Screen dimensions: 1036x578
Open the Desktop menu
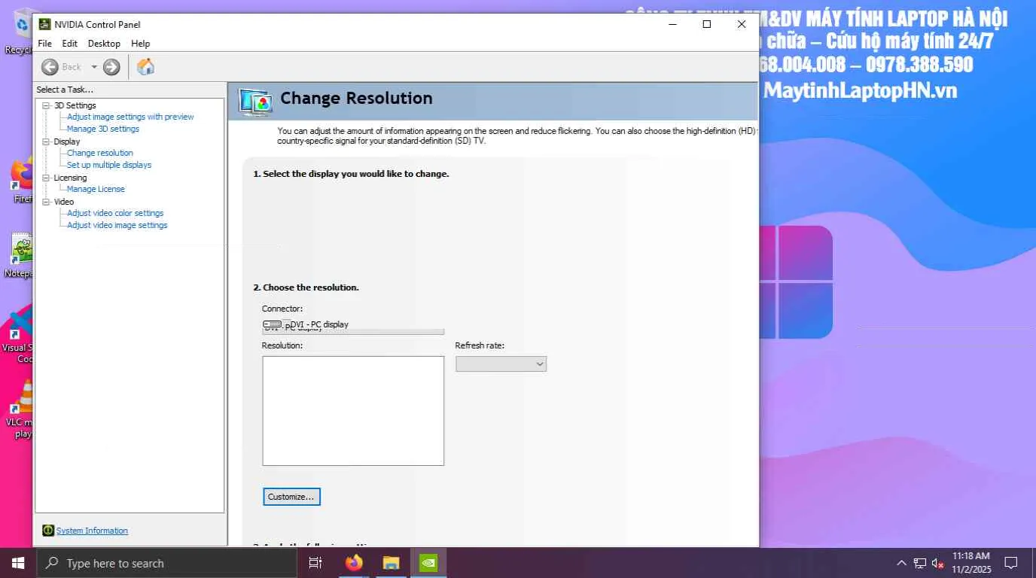coord(104,44)
